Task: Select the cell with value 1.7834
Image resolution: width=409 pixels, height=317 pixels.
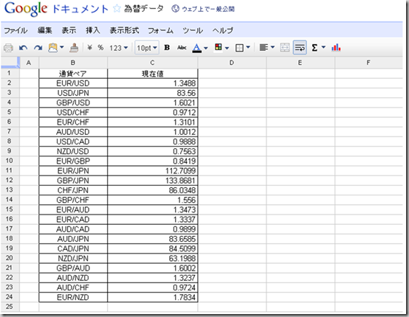Action: pos(153,298)
